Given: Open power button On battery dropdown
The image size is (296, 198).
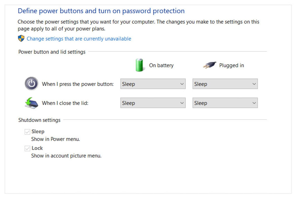Looking at the screenshot, I should click(153, 84).
